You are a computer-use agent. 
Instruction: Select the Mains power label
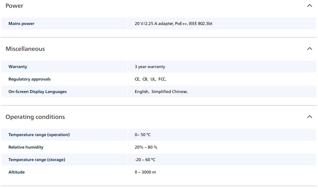click(21, 23)
